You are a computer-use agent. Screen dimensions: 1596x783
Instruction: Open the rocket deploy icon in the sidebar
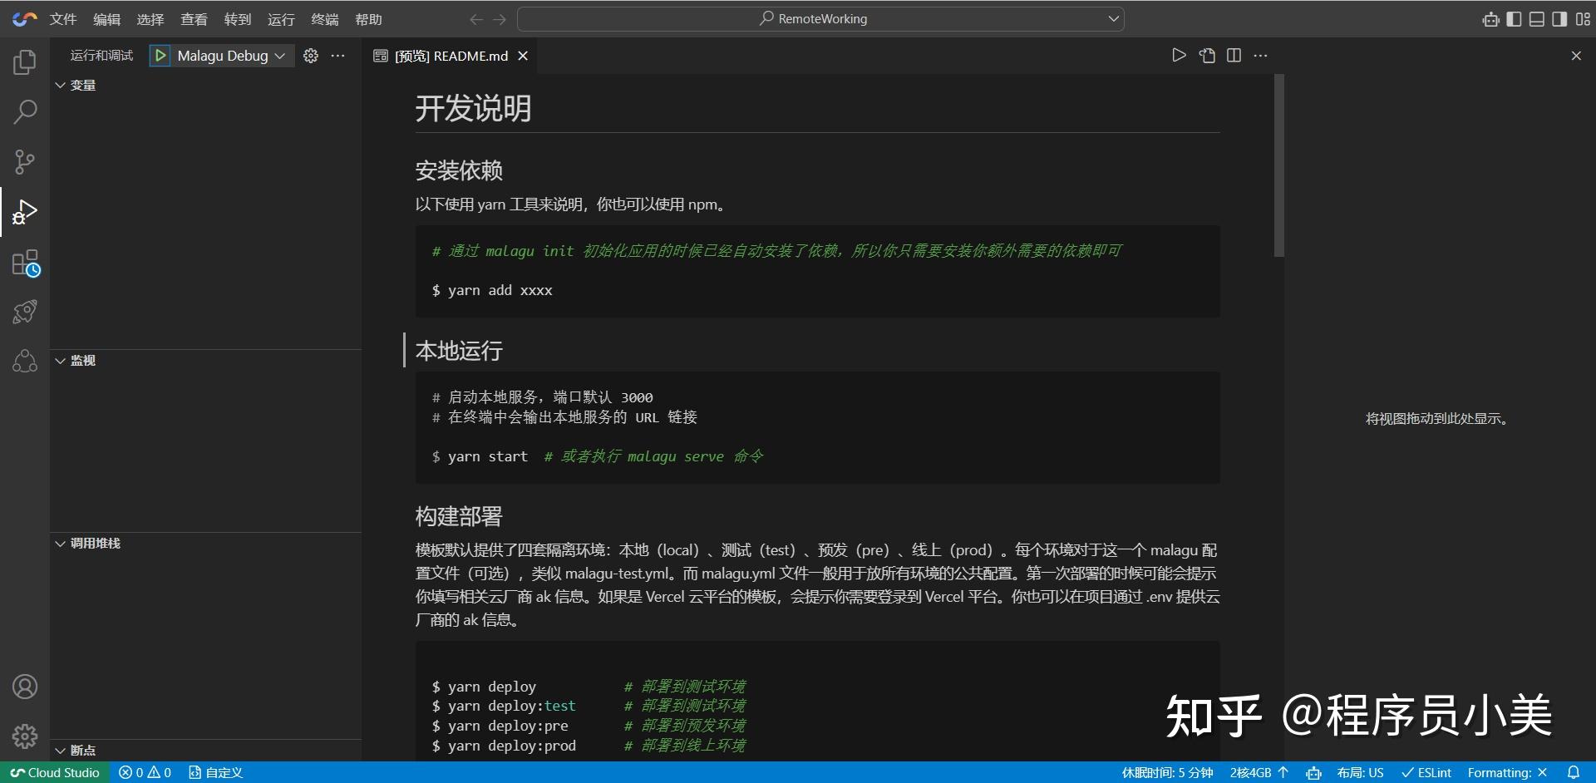point(24,312)
